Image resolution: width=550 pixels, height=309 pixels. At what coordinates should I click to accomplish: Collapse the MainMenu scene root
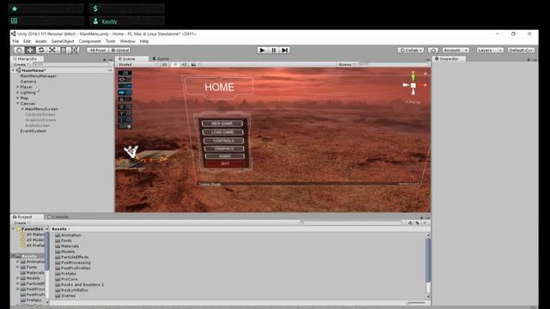tap(14, 70)
